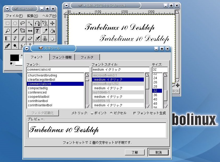Image resolution: width=220 pixels, height=162 pixels.
Task: Select the Clone stamp tool
Action: point(45,38)
